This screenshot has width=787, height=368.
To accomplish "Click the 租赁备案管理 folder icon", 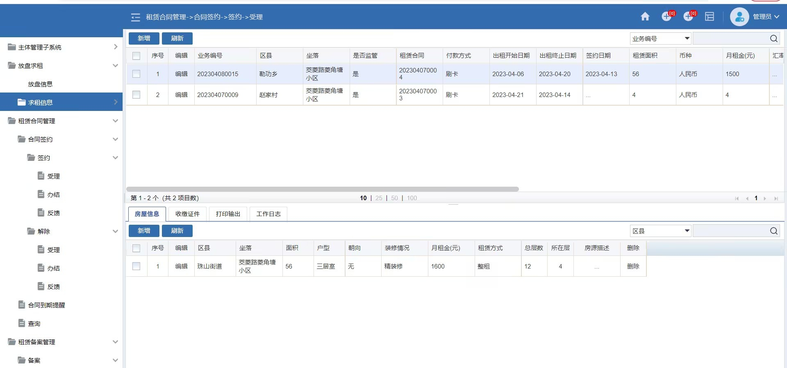I will coord(12,342).
